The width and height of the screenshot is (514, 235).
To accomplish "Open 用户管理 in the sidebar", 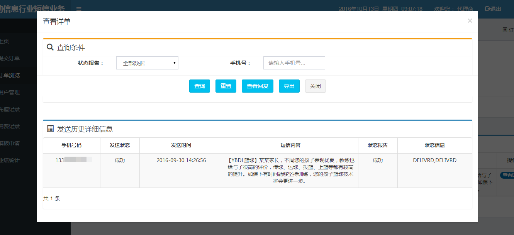I will [x=10, y=92].
